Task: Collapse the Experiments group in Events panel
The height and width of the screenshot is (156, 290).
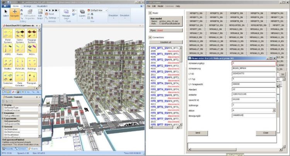Action: click(3, 119)
